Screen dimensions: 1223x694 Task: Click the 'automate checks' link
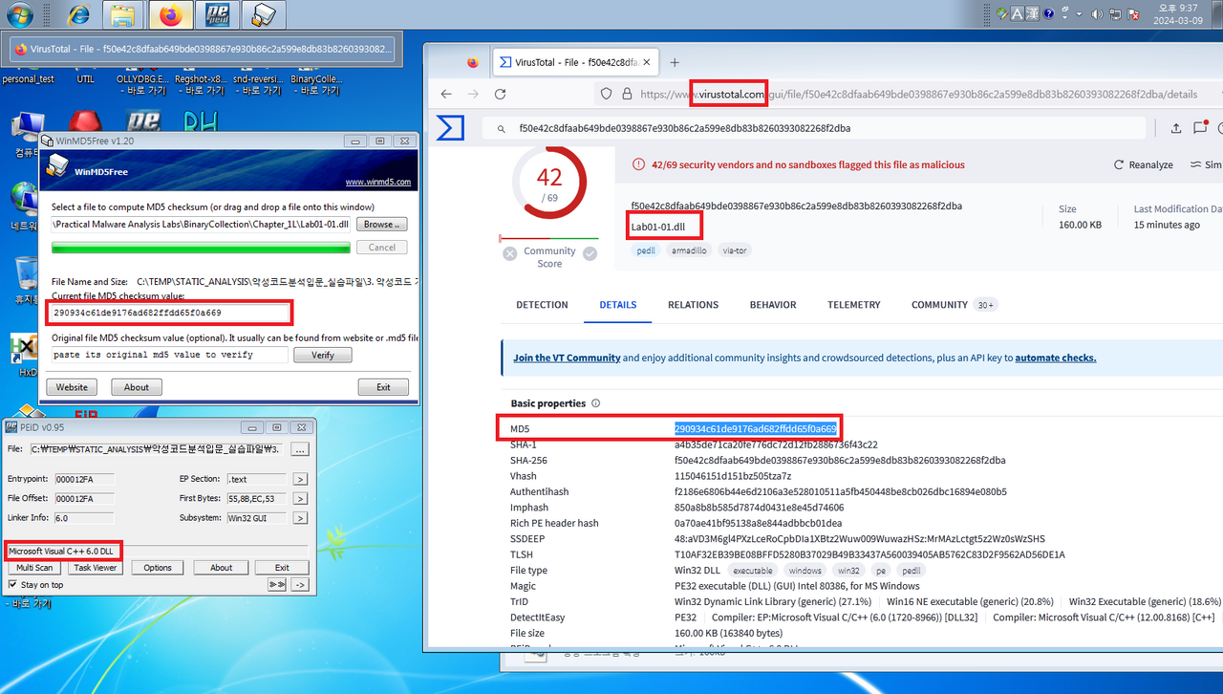1055,358
